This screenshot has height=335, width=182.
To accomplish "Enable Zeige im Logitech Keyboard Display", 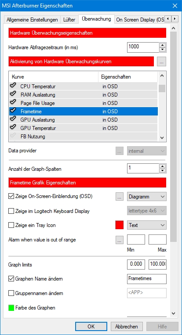I will click(x=11, y=211).
